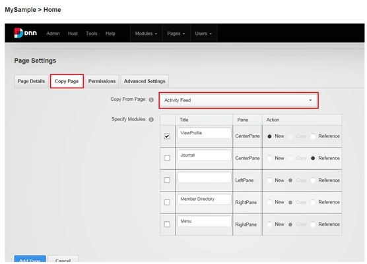Expand the Pages menu
367x264 pixels.
pos(176,34)
